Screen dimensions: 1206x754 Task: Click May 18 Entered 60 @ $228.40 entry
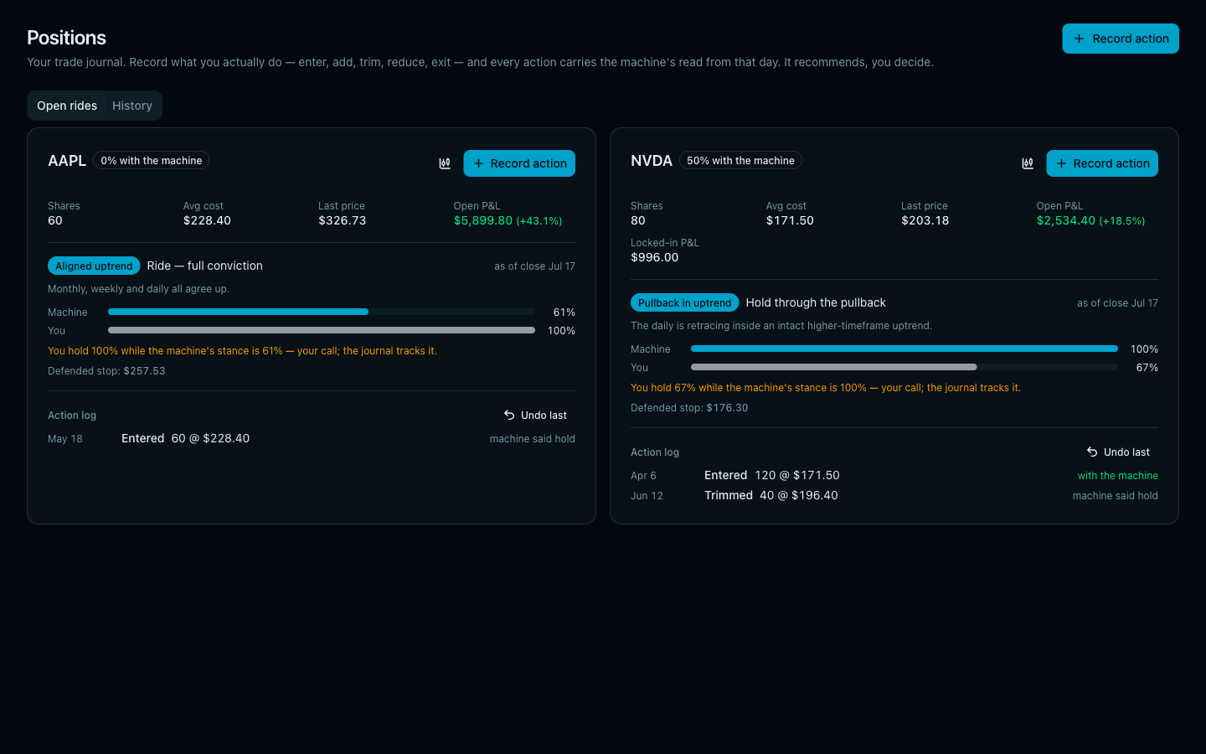tap(312, 438)
